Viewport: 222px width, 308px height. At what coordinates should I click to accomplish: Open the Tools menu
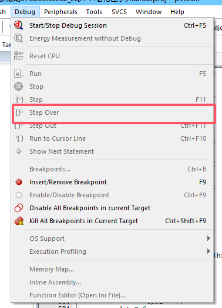coord(94,12)
